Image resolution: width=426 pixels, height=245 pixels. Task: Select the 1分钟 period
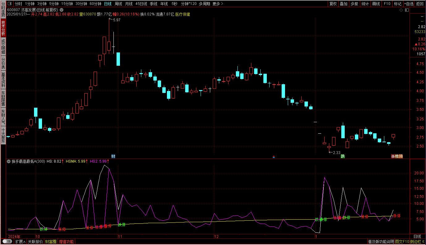pyautogui.click(x=30, y=4)
